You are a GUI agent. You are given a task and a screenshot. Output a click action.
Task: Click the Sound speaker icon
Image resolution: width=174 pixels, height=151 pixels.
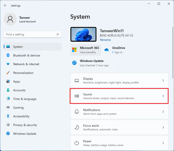pos(77,96)
